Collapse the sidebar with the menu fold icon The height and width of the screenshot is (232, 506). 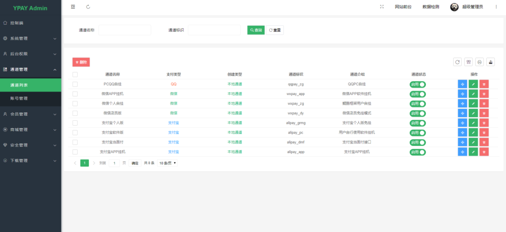(73, 7)
